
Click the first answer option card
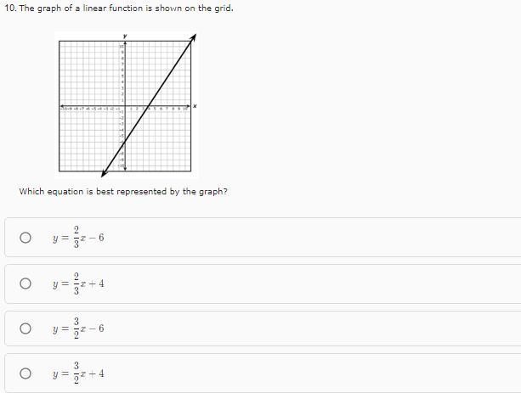(x=263, y=238)
